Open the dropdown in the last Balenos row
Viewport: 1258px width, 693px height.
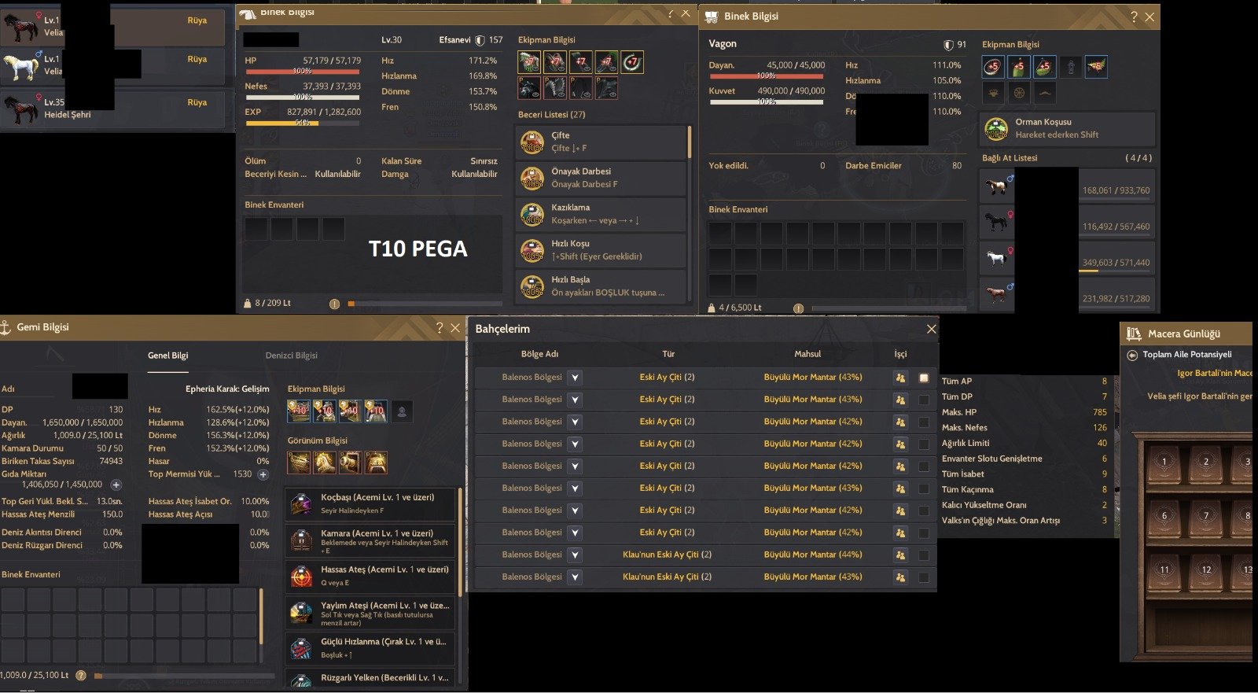tap(575, 577)
